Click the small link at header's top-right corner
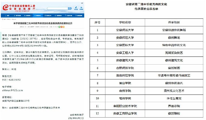The height and width of the screenshot is (120, 206). pos(82,3)
